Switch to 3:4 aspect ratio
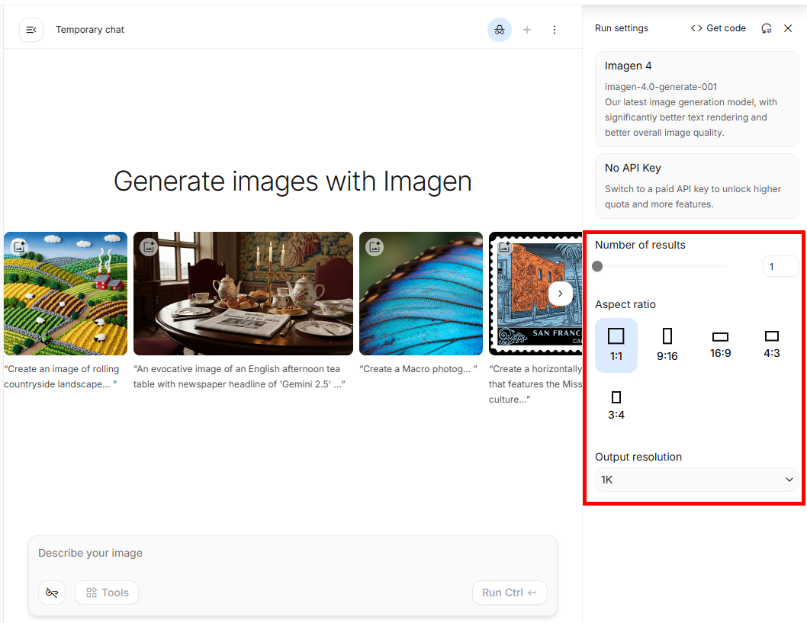This screenshot has height=623, width=807. pos(616,405)
